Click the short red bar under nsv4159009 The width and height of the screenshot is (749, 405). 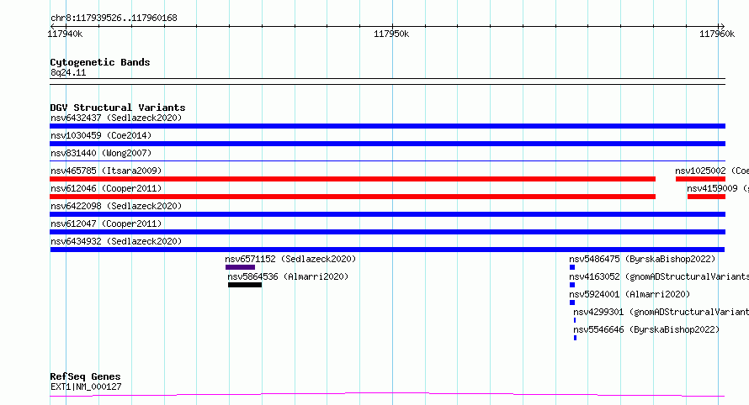point(706,197)
